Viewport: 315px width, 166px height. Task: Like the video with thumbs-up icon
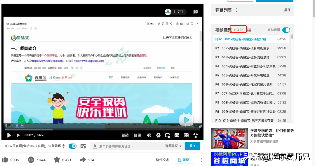[5, 160]
